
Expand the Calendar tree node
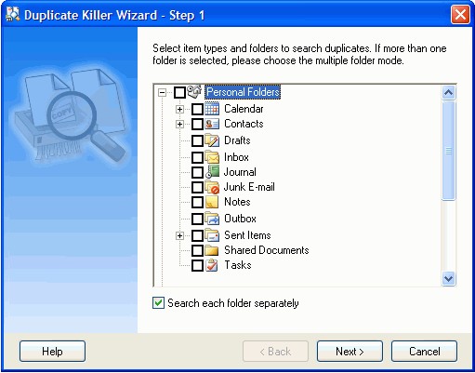[x=179, y=109]
